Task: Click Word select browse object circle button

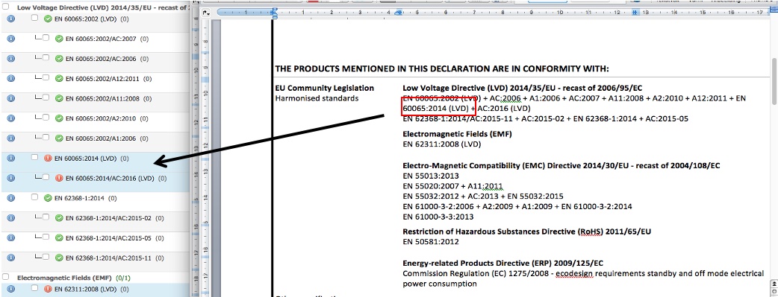Action: point(774,292)
